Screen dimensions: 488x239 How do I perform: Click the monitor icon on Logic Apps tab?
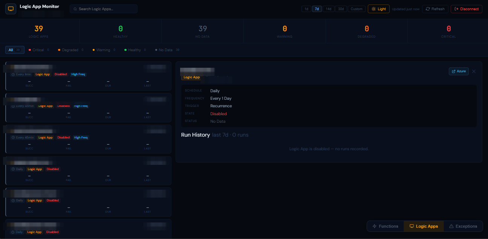coord(412,226)
